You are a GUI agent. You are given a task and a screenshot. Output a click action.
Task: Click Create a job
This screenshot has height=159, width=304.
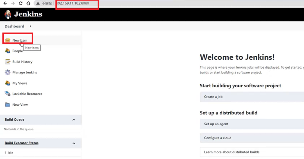[x=252, y=97]
